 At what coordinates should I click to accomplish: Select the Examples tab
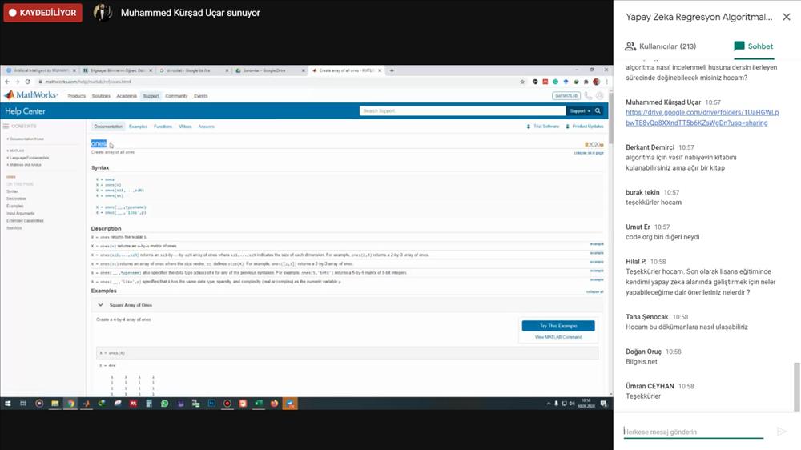point(138,127)
